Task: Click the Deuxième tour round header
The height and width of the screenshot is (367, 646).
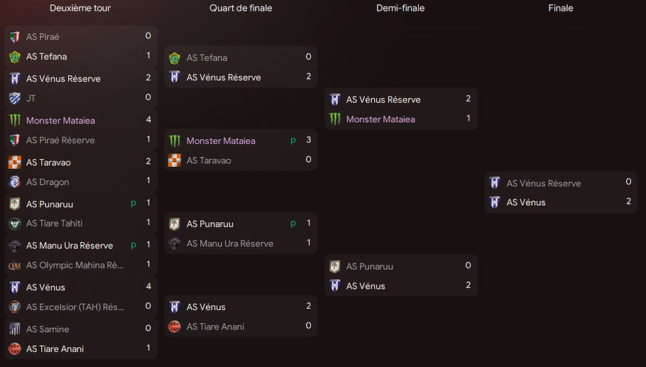Action: (x=80, y=9)
